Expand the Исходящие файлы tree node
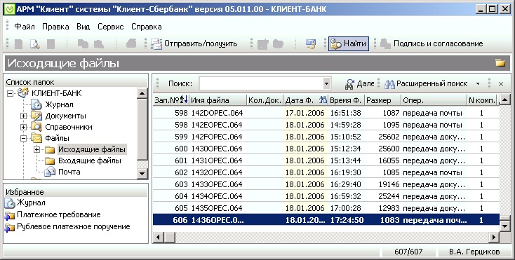The image size is (515, 260). pyautogui.click(x=36, y=149)
